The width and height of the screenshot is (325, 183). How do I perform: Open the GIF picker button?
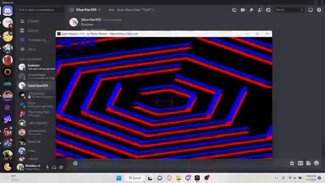(300, 163)
